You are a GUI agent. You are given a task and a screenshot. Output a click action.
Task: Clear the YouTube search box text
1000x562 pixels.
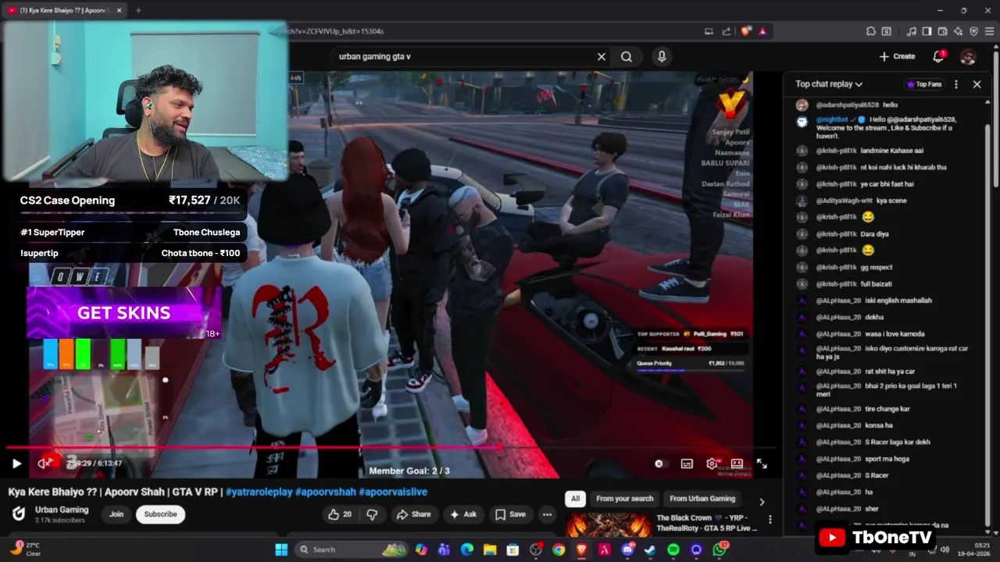point(602,56)
